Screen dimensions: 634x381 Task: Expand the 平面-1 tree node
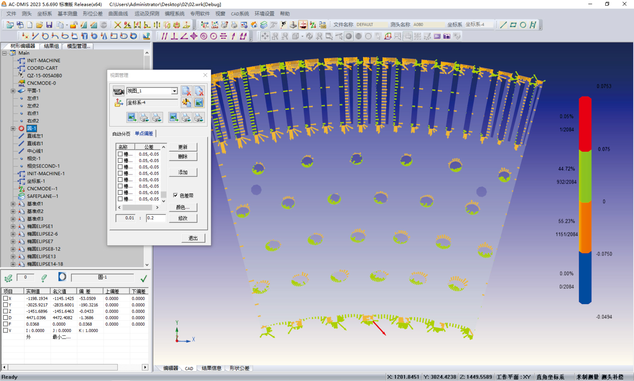click(13, 91)
